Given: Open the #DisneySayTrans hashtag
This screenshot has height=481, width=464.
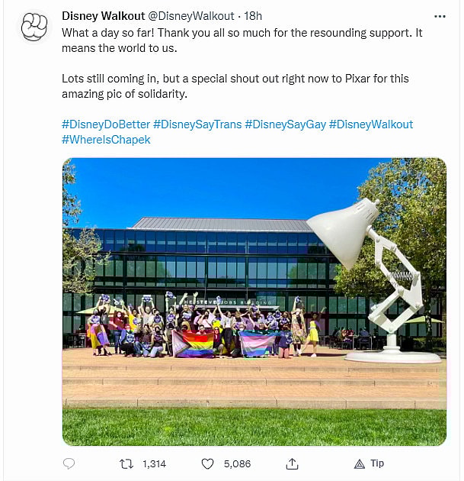Looking at the screenshot, I should pos(197,124).
